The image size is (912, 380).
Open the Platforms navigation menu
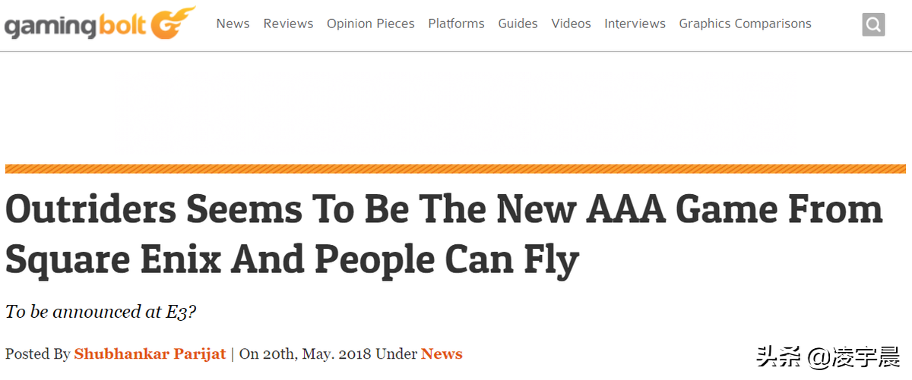coord(456,24)
